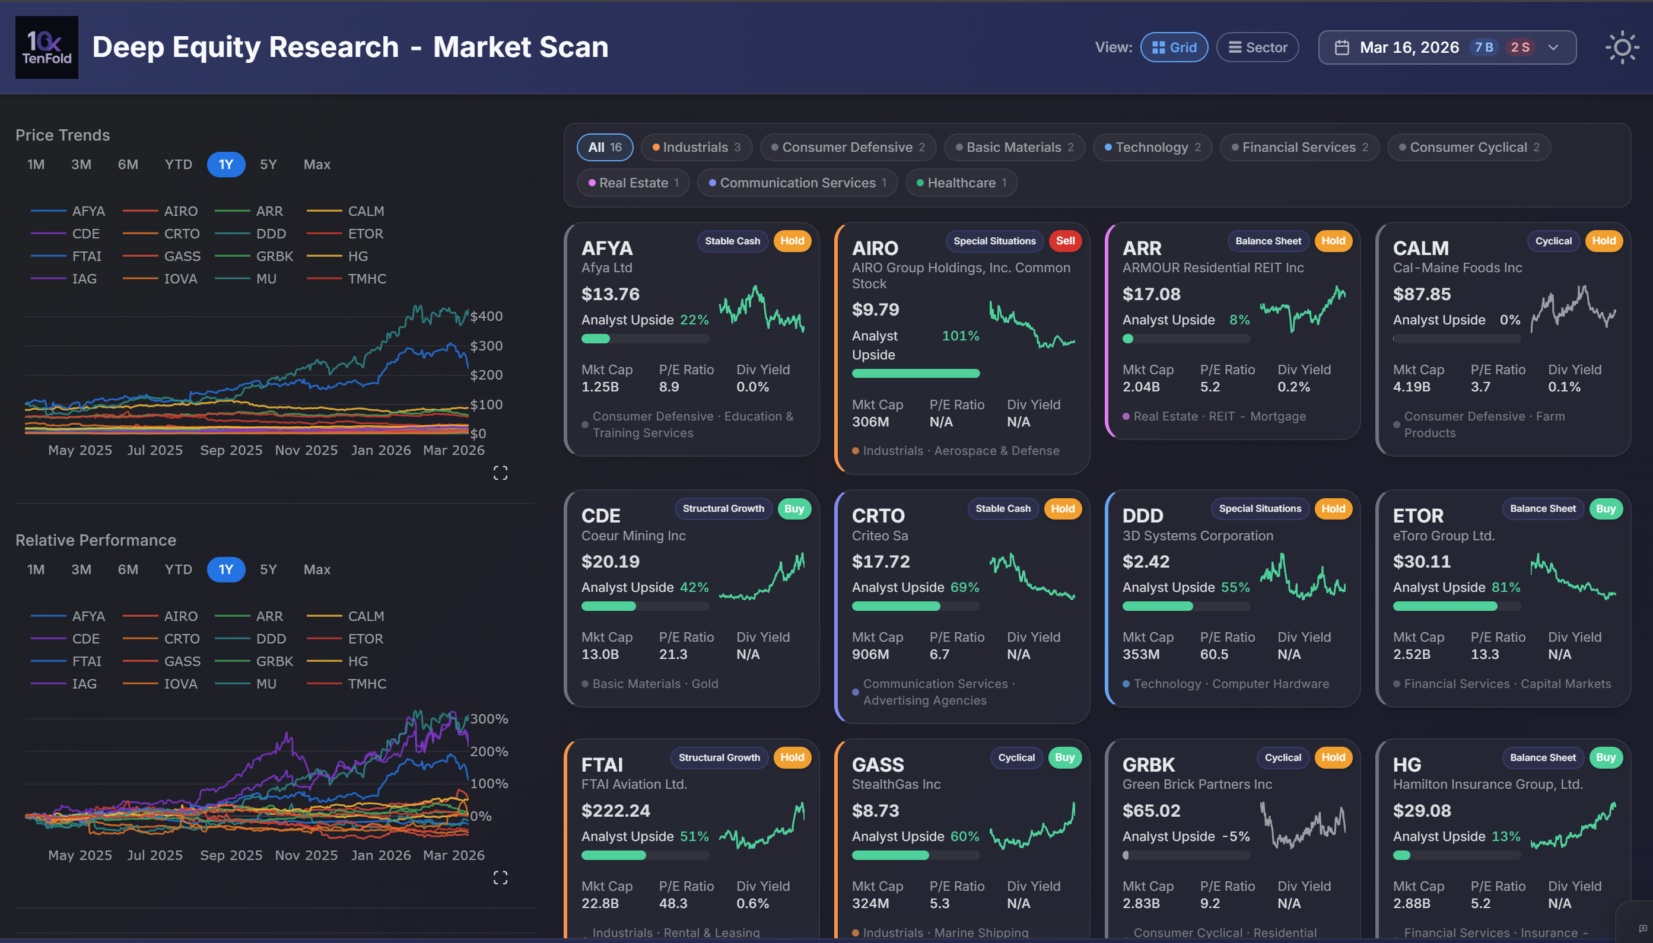Select the 5Y range in Price Trends
1653x943 pixels.
tap(268, 164)
